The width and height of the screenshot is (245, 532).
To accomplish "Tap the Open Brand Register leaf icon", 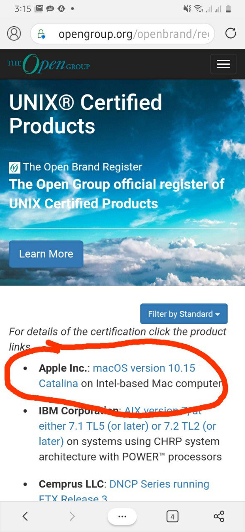I will coord(15,168).
